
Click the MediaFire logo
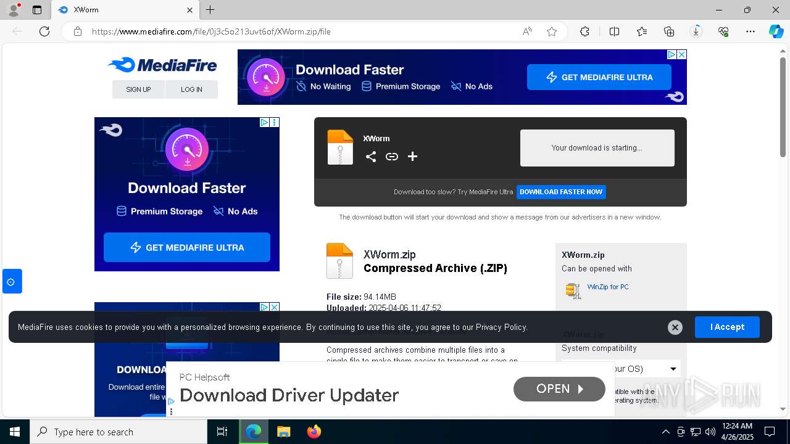point(162,65)
